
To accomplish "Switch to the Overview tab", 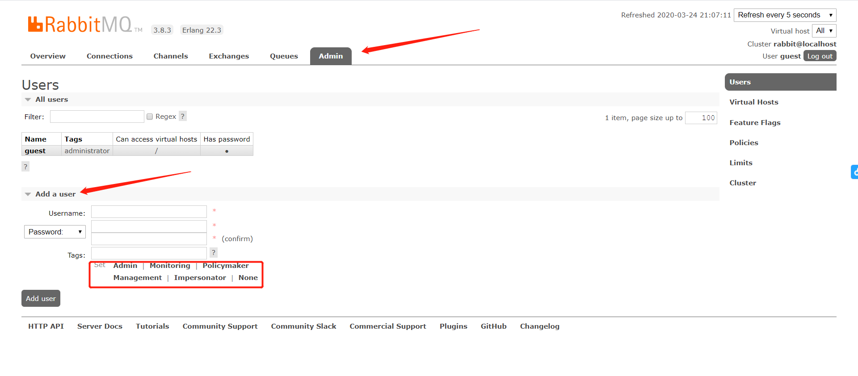I will pyautogui.click(x=48, y=56).
